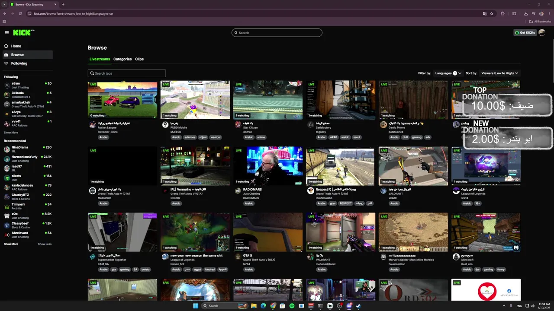
Task: Open followed channel xArya
Action: tap(28, 114)
